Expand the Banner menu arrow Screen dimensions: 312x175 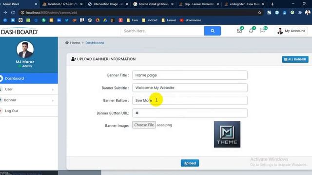point(53,101)
